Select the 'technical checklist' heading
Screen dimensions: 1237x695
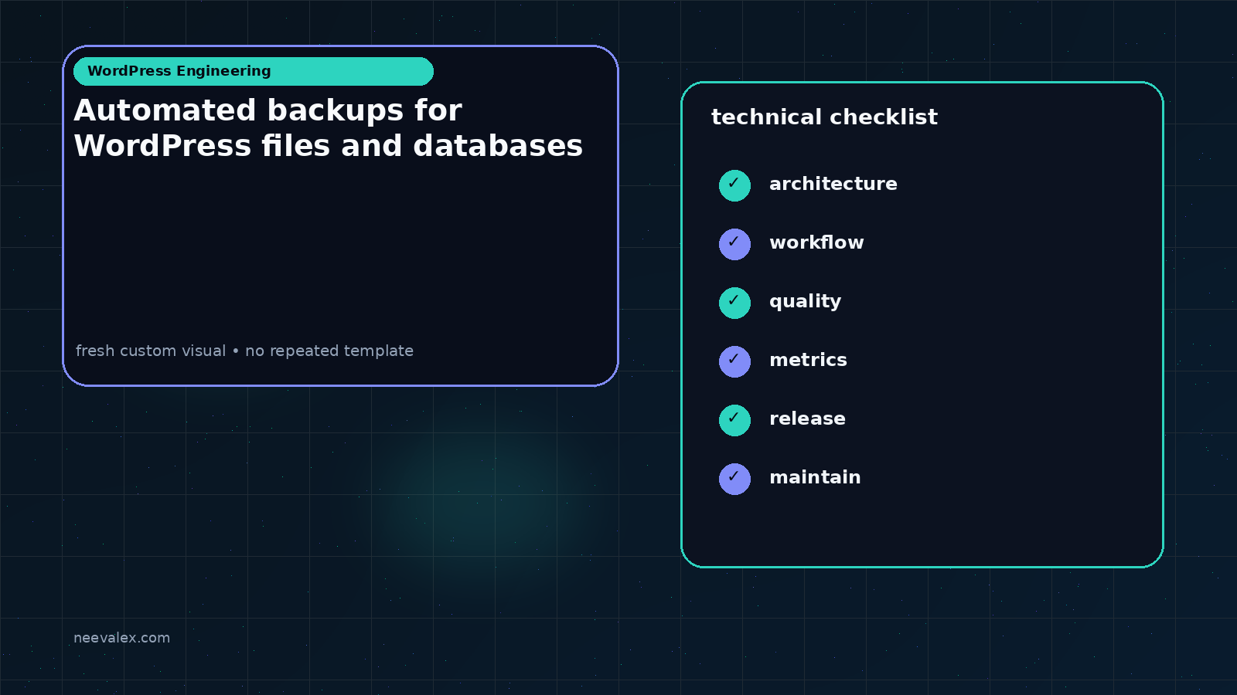click(x=824, y=117)
